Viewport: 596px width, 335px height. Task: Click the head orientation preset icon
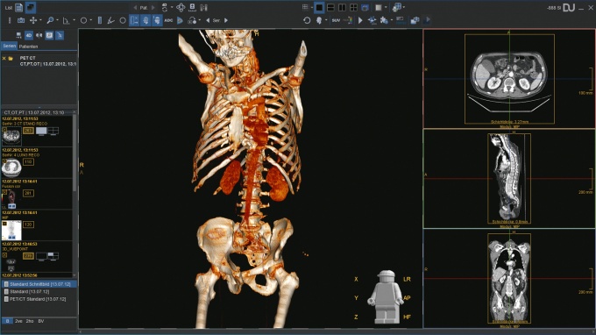(319, 20)
